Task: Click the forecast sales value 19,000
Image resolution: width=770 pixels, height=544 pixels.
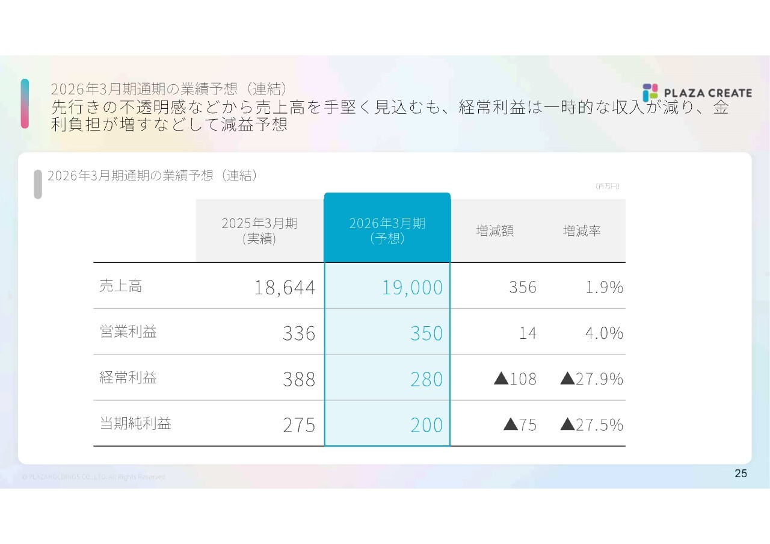Action: (412, 288)
